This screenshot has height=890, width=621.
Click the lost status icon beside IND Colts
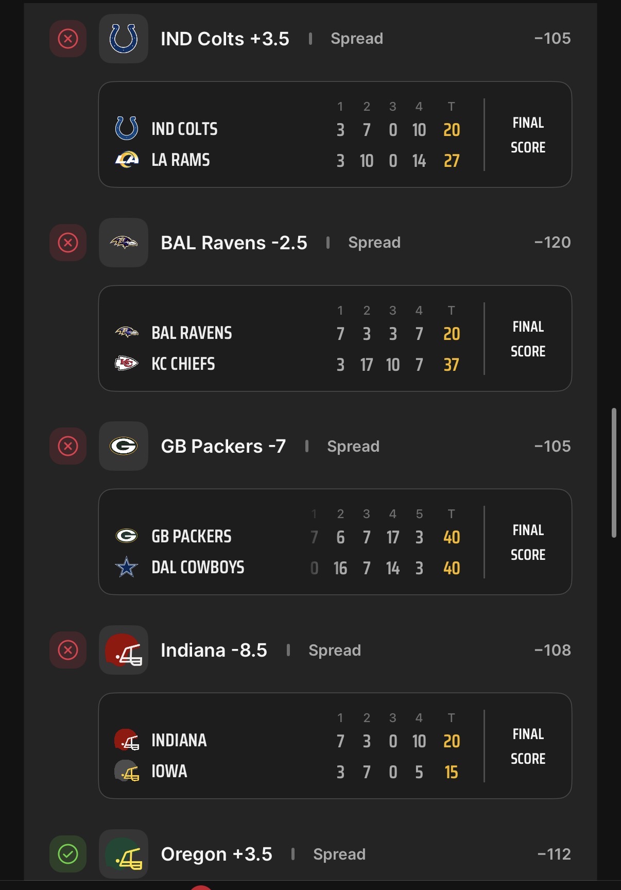[68, 39]
